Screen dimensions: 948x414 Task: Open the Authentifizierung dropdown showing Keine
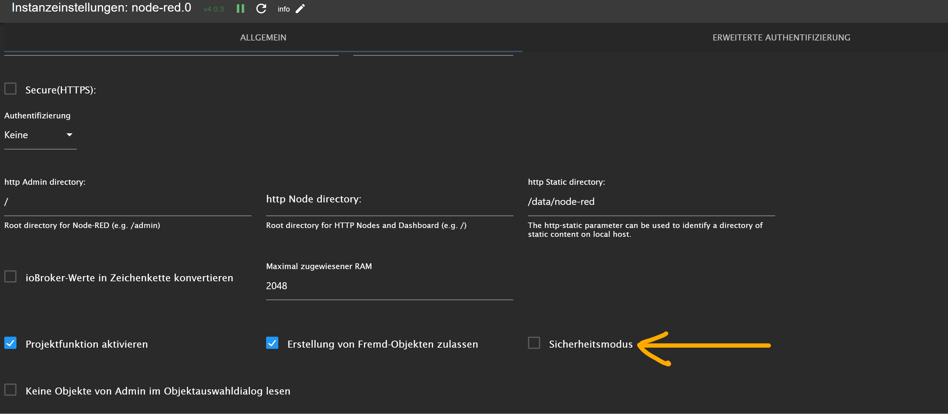(x=40, y=135)
